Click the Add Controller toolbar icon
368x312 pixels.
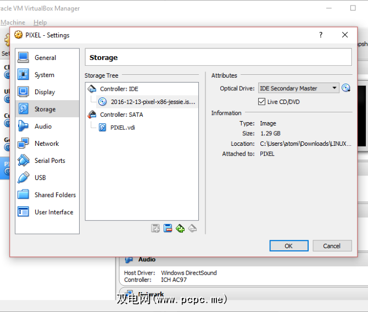tap(155, 228)
